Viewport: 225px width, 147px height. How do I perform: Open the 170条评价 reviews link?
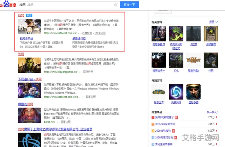click(100, 33)
